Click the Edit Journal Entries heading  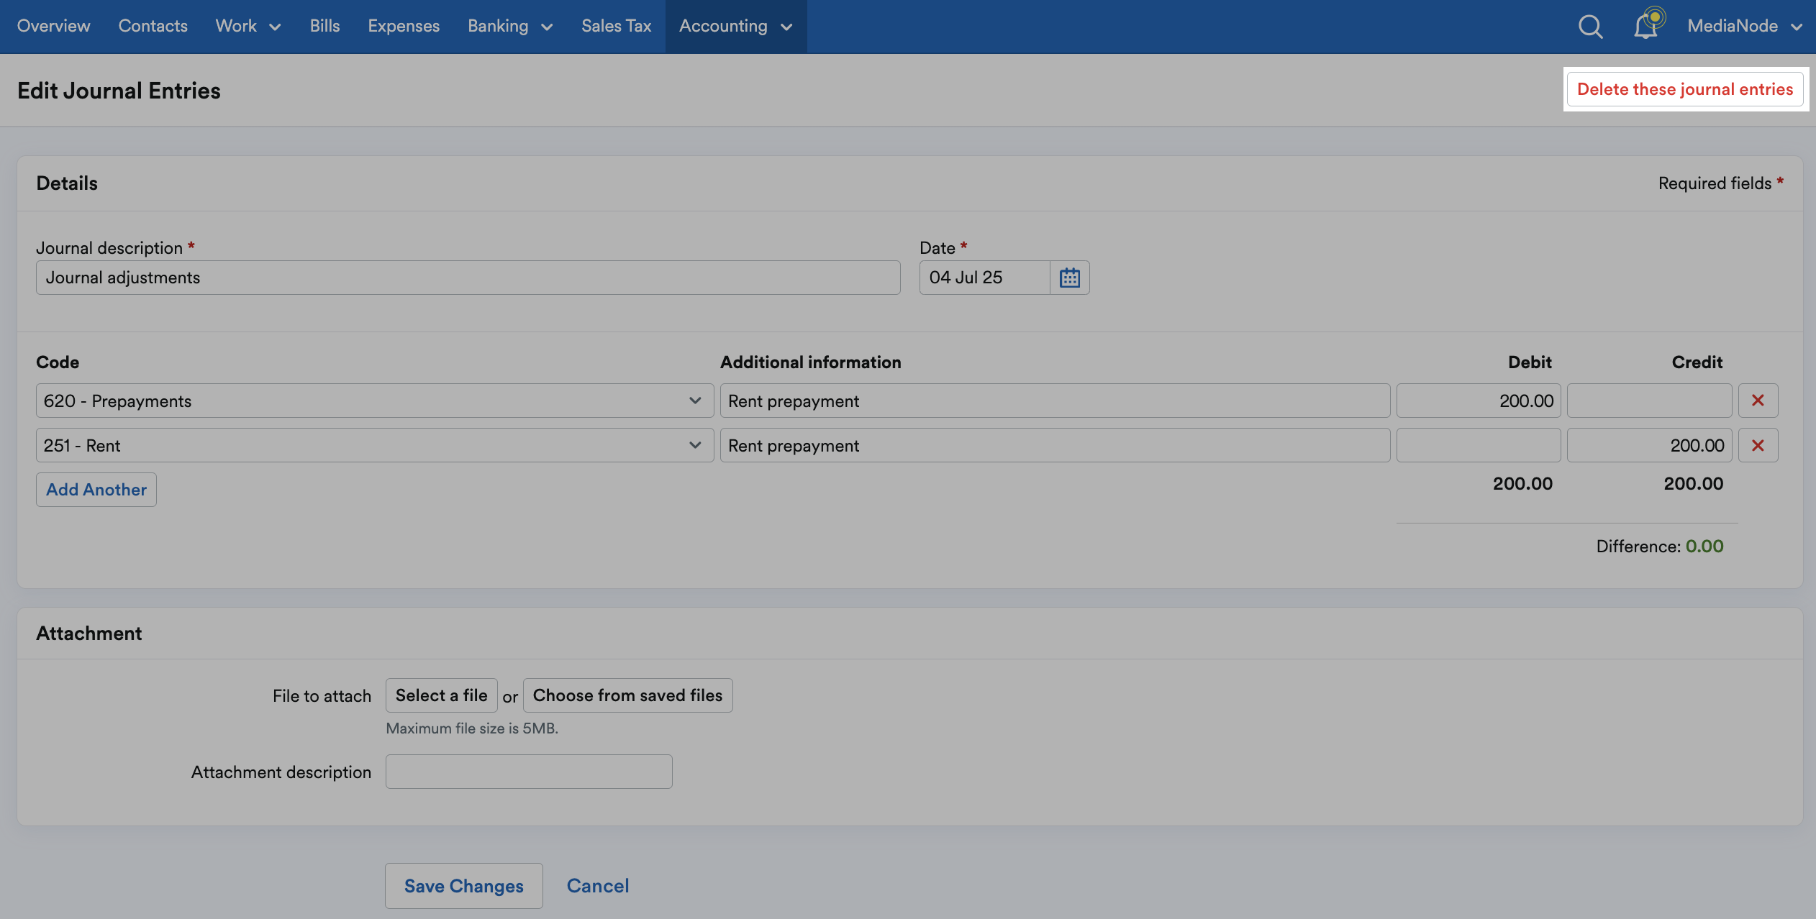[119, 91]
